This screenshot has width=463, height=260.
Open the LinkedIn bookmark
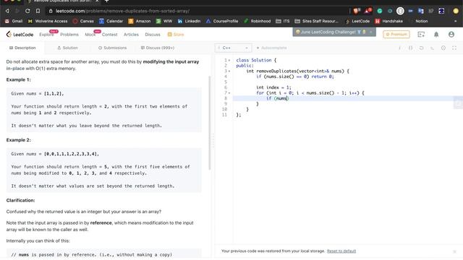click(189, 21)
